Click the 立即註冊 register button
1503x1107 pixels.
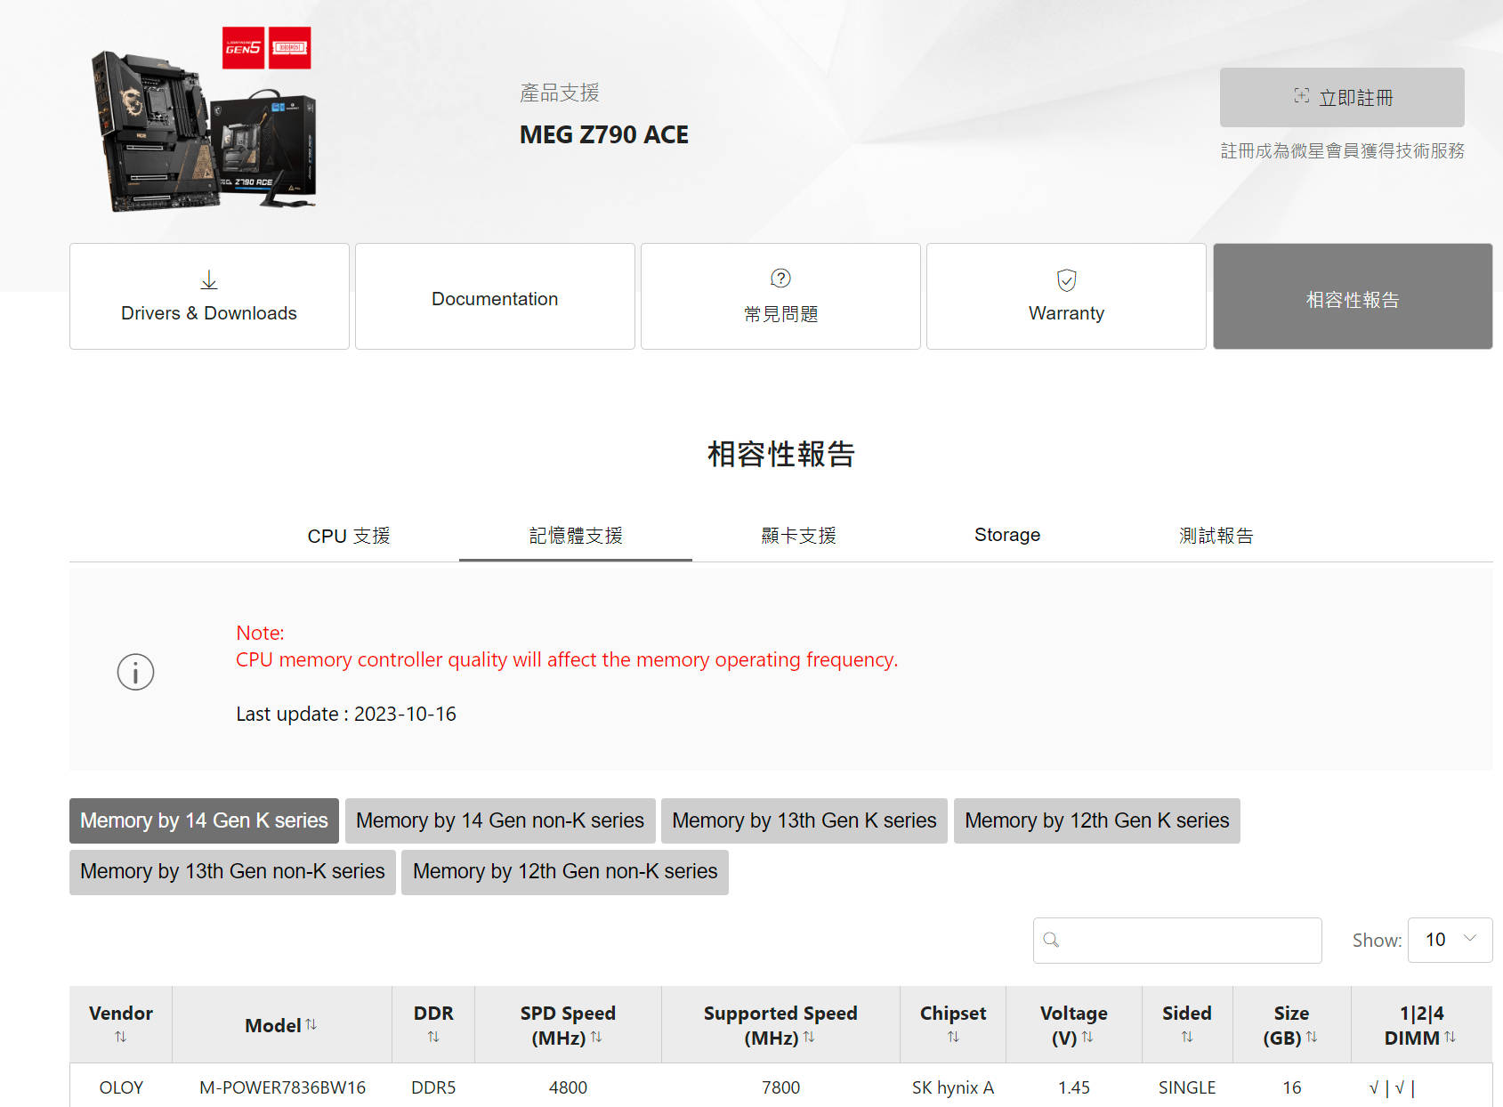[1342, 97]
